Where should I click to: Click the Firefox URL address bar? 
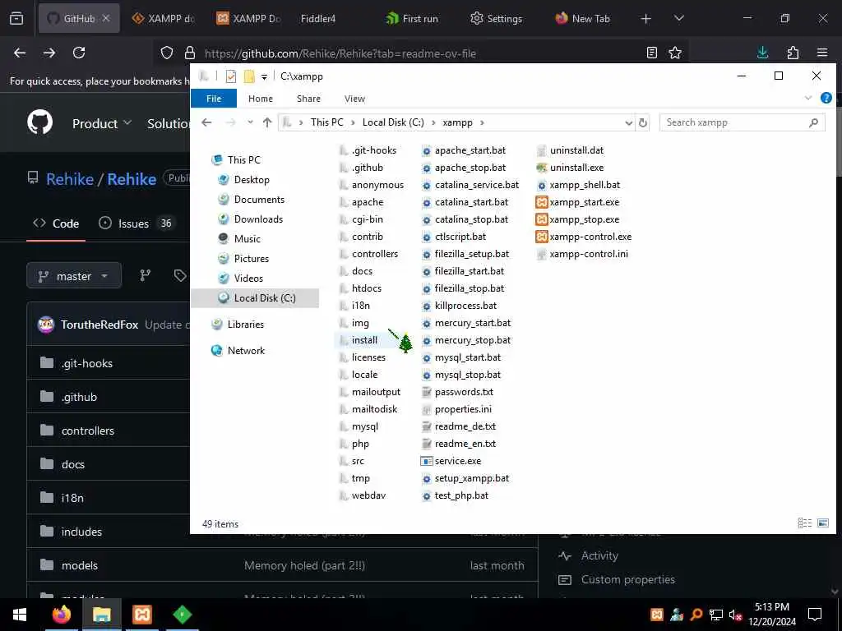421,53
